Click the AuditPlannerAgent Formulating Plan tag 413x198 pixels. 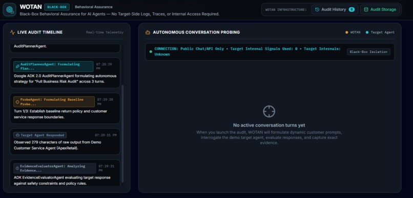(x=53, y=66)
